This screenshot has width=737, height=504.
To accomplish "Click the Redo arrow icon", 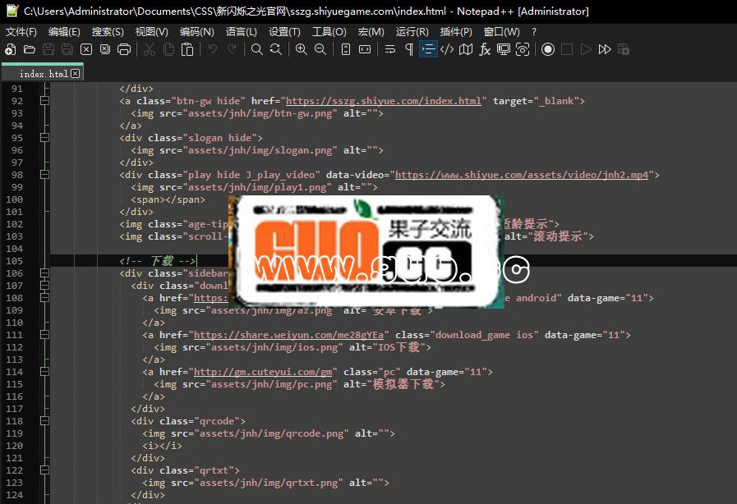I will [x=231, y=49].
